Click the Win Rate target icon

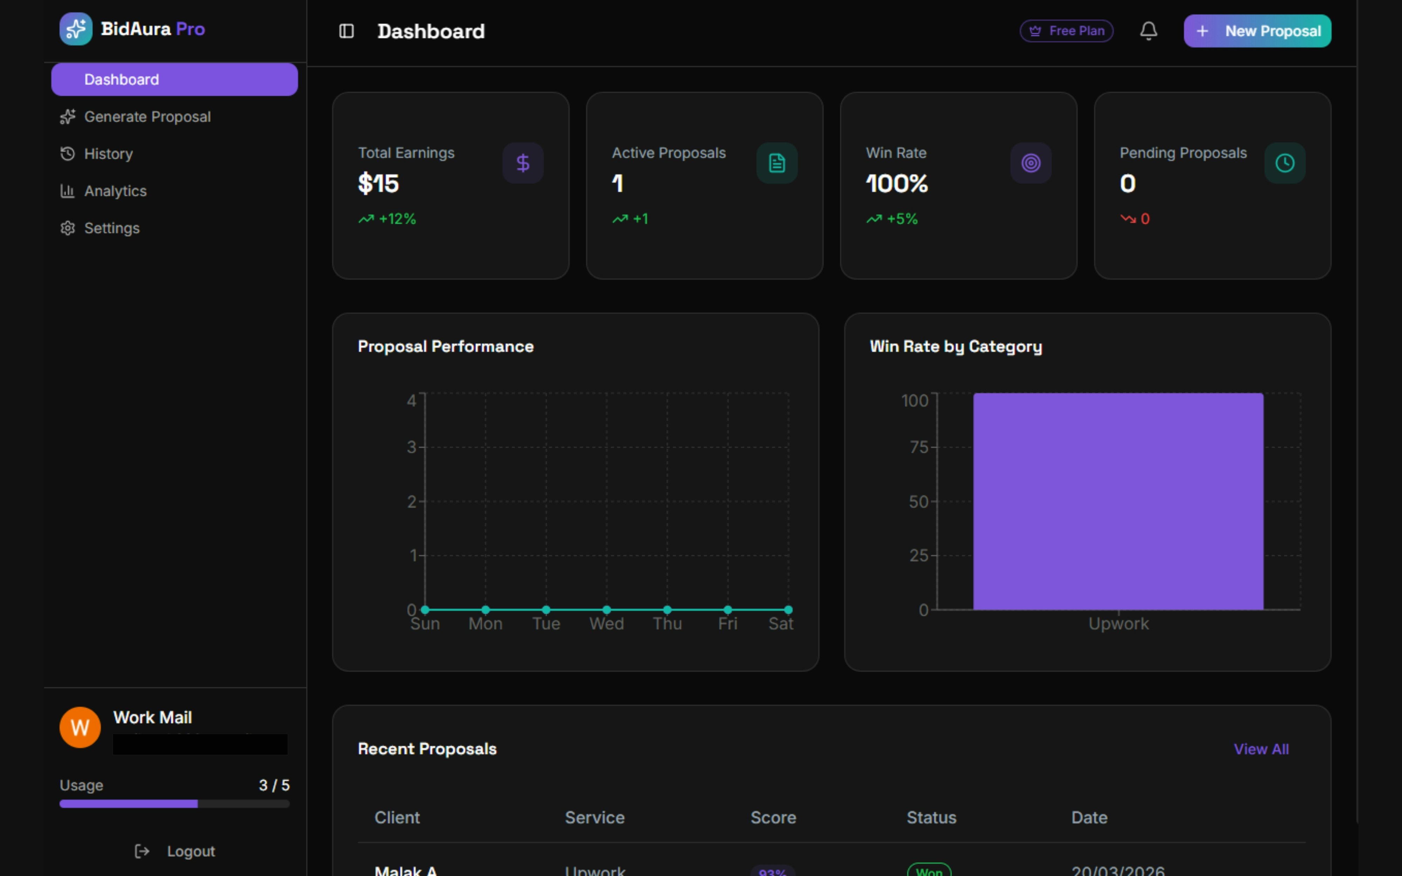click(x=1030, y=163)
